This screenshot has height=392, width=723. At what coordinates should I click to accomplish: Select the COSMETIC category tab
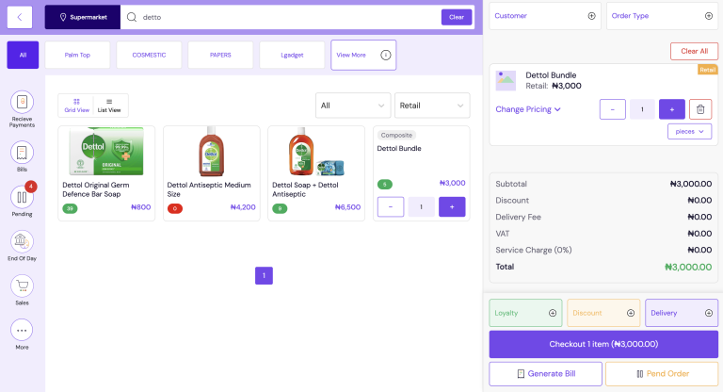(x=149, y=55)
